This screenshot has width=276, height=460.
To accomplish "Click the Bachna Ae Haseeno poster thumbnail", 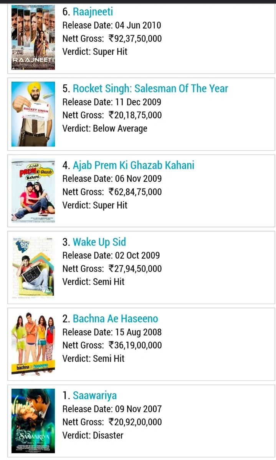I will [x=33, y=344].
